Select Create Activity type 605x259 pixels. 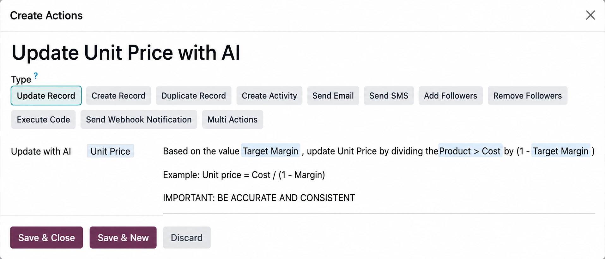click(x=269, y=96)
